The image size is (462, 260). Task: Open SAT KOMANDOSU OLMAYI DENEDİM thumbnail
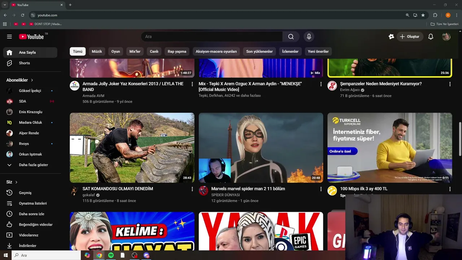pyautogui.click(x=132, y=148)
